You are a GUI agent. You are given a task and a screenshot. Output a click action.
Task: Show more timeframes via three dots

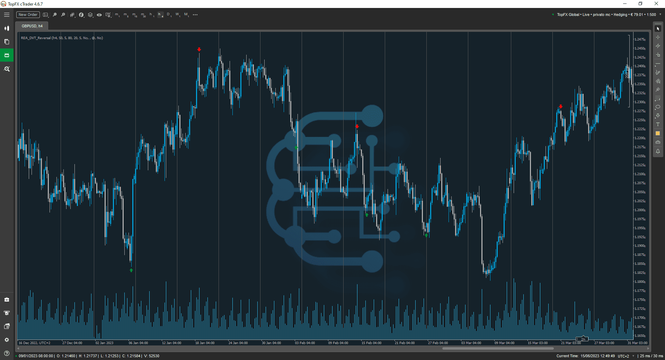(195, 15)
